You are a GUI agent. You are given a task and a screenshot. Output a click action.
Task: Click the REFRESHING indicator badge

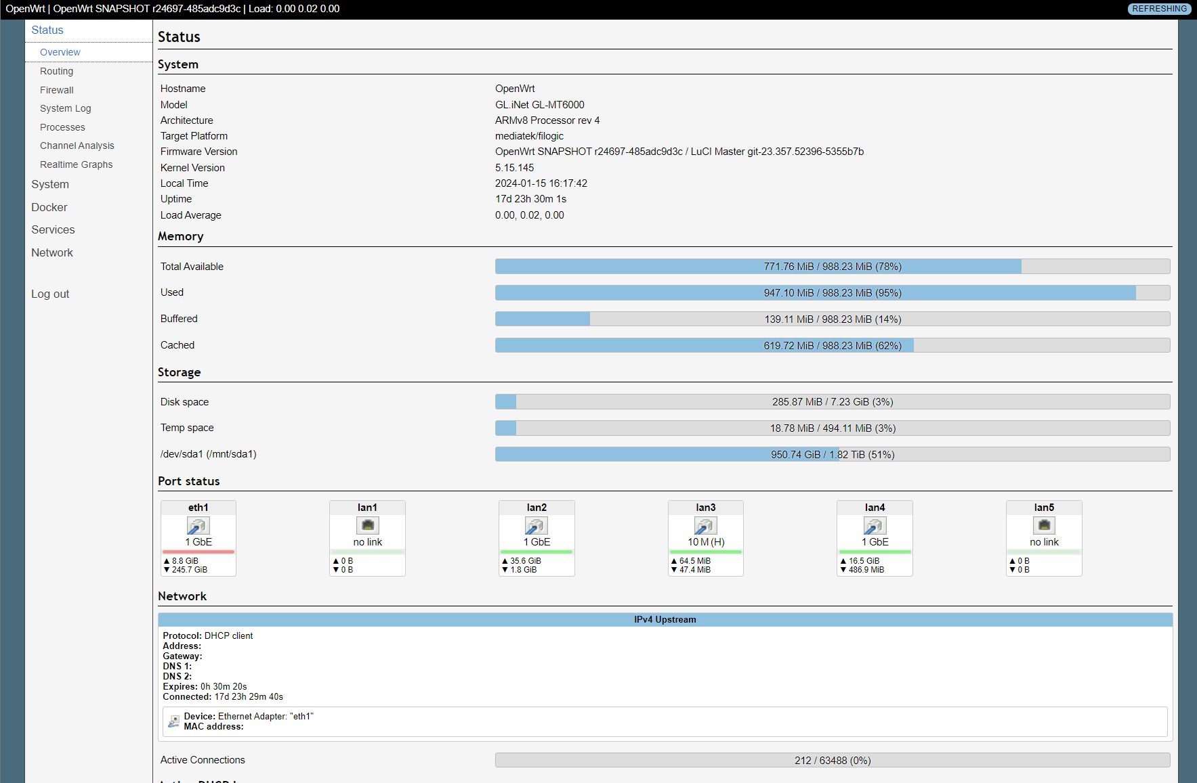1159,9
